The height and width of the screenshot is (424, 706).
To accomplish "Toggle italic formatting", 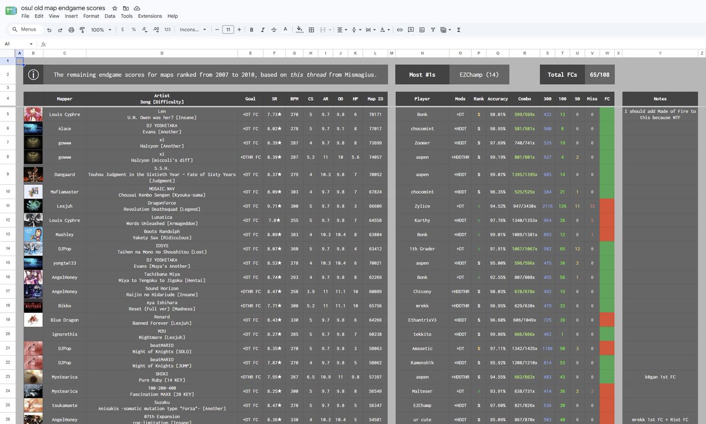I will [262, 29].
